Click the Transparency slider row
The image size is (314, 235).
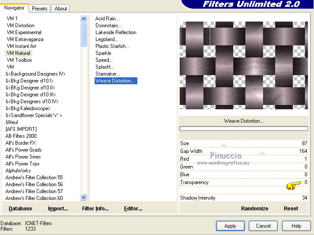click(244, 182)
